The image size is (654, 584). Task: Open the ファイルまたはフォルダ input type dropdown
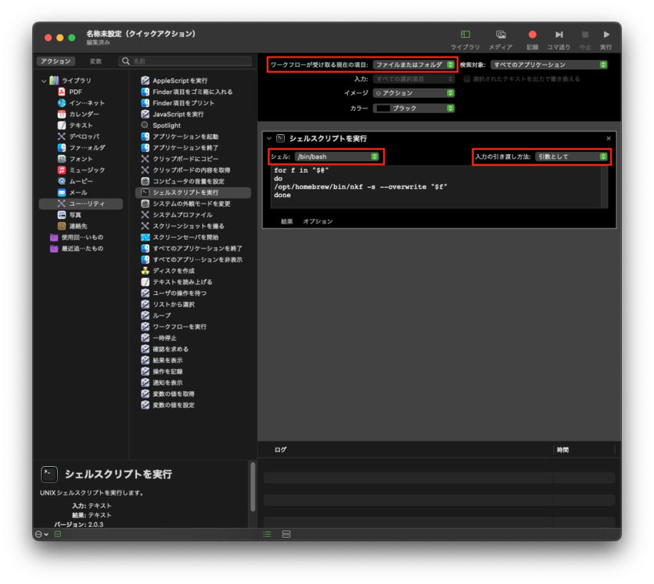[414, 65]
